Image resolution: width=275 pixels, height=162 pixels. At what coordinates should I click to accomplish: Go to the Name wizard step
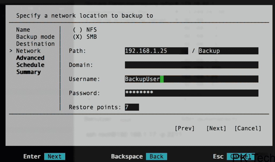[23, 30]
